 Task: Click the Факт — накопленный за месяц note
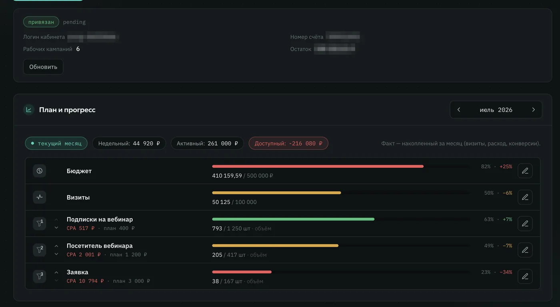point(461,144)
